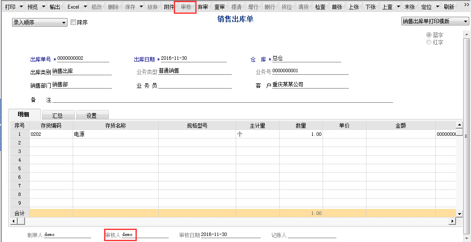Click the 查审 toolbar button

coord(219,7)
